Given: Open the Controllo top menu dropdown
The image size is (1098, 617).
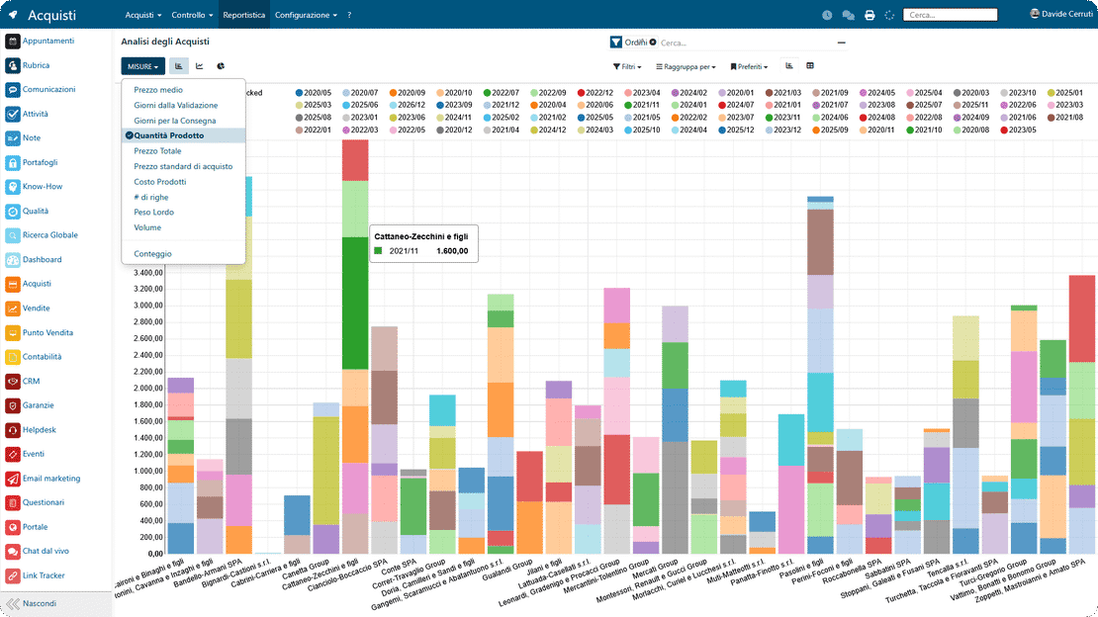Looking at the screenshot, I should tap(192, 15).
